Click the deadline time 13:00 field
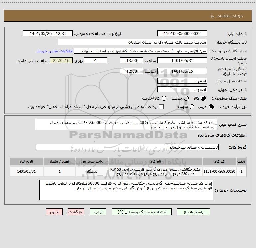256x248 pixels. point(132,60)
